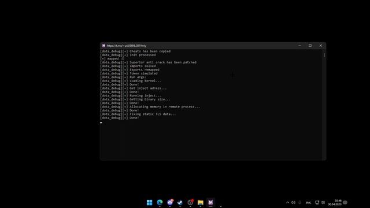Viewport: 370px width, 208px height.
Task: Click the 'Loading kernel...' log line
Action: tap(131, 81)
